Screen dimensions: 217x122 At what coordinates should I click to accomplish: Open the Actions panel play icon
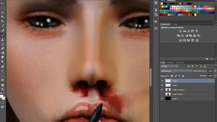[x=156, y=22]
